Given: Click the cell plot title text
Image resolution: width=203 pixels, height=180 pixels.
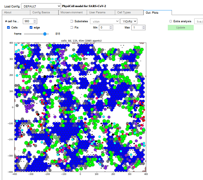Looking at the screenshot, I should [81, 41].
